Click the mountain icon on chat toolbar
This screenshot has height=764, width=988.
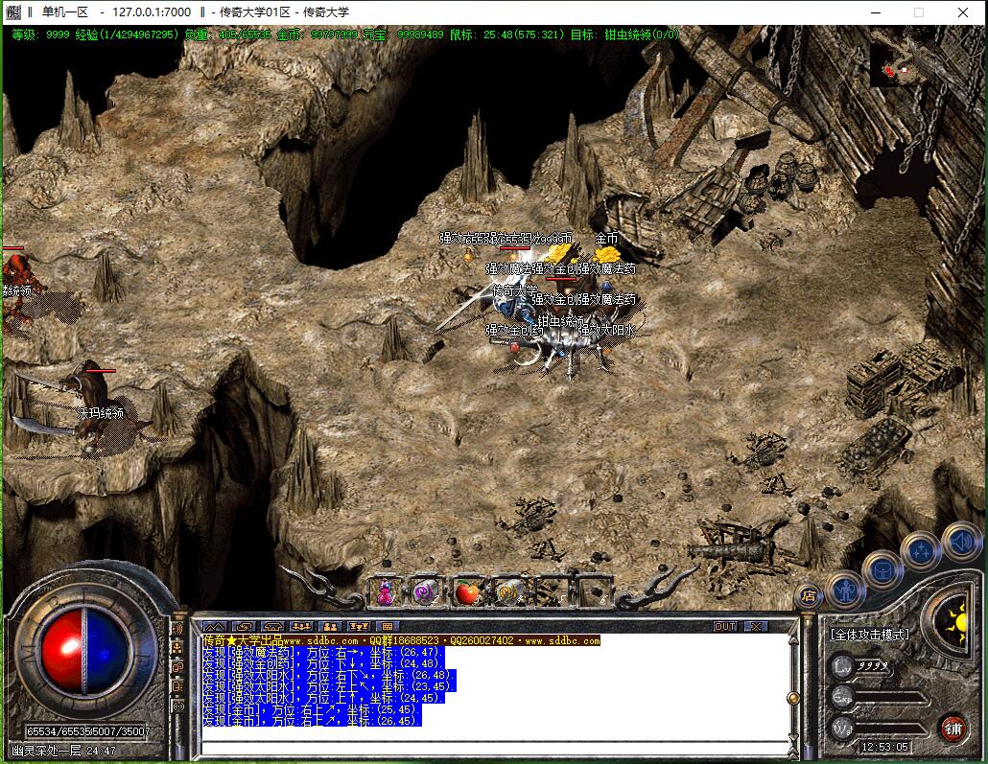tap(214, 627)
